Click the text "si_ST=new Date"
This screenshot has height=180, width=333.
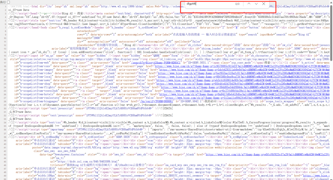click(19, 10)
